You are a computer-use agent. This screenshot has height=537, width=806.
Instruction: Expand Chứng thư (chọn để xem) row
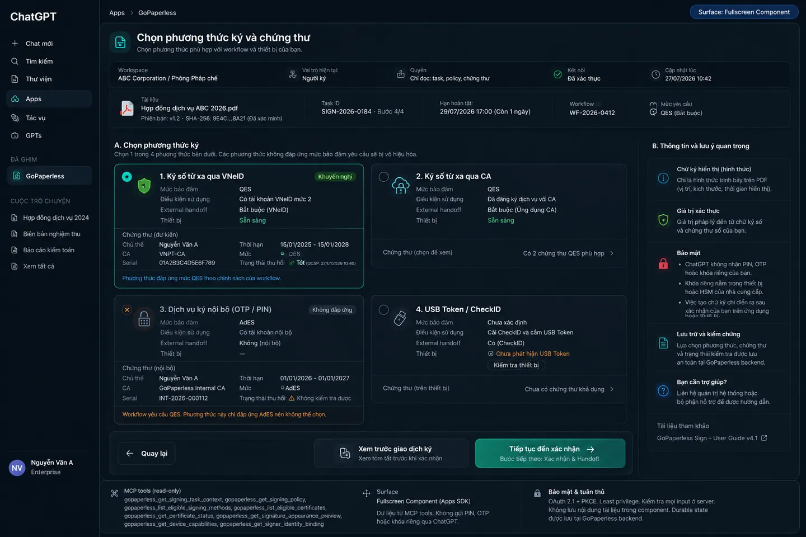click(498, 253)
